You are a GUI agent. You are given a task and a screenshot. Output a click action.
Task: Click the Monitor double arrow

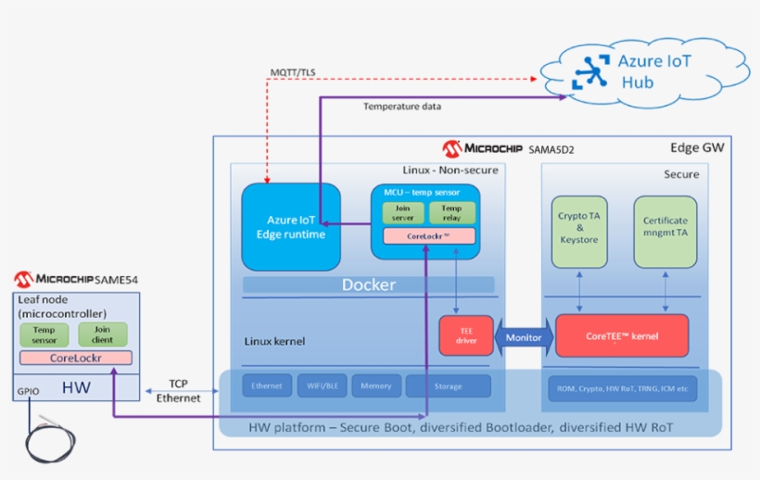pos(524,337)
